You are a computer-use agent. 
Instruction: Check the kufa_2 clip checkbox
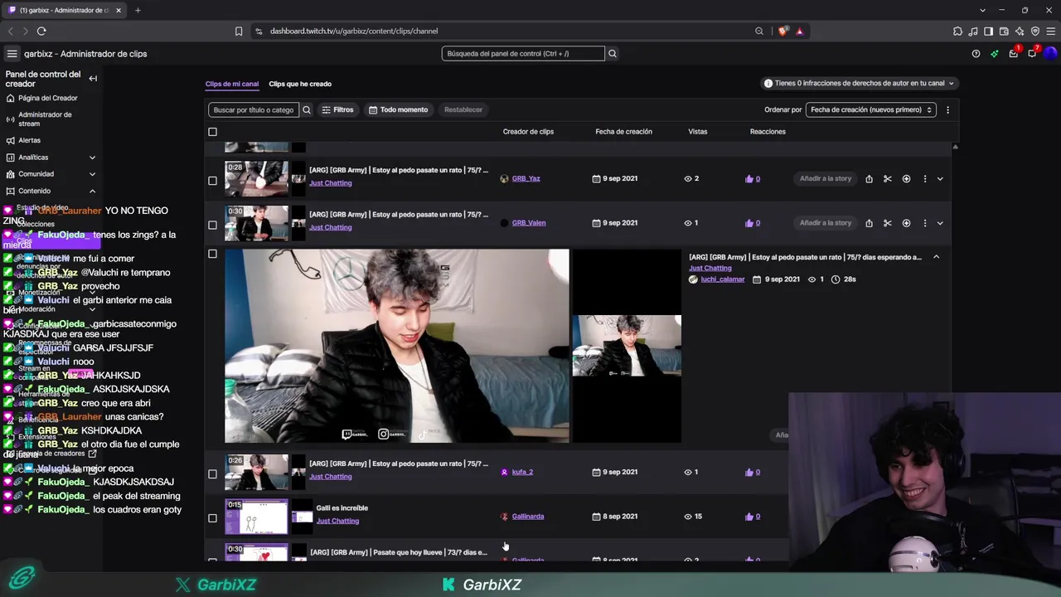point(212,474)
